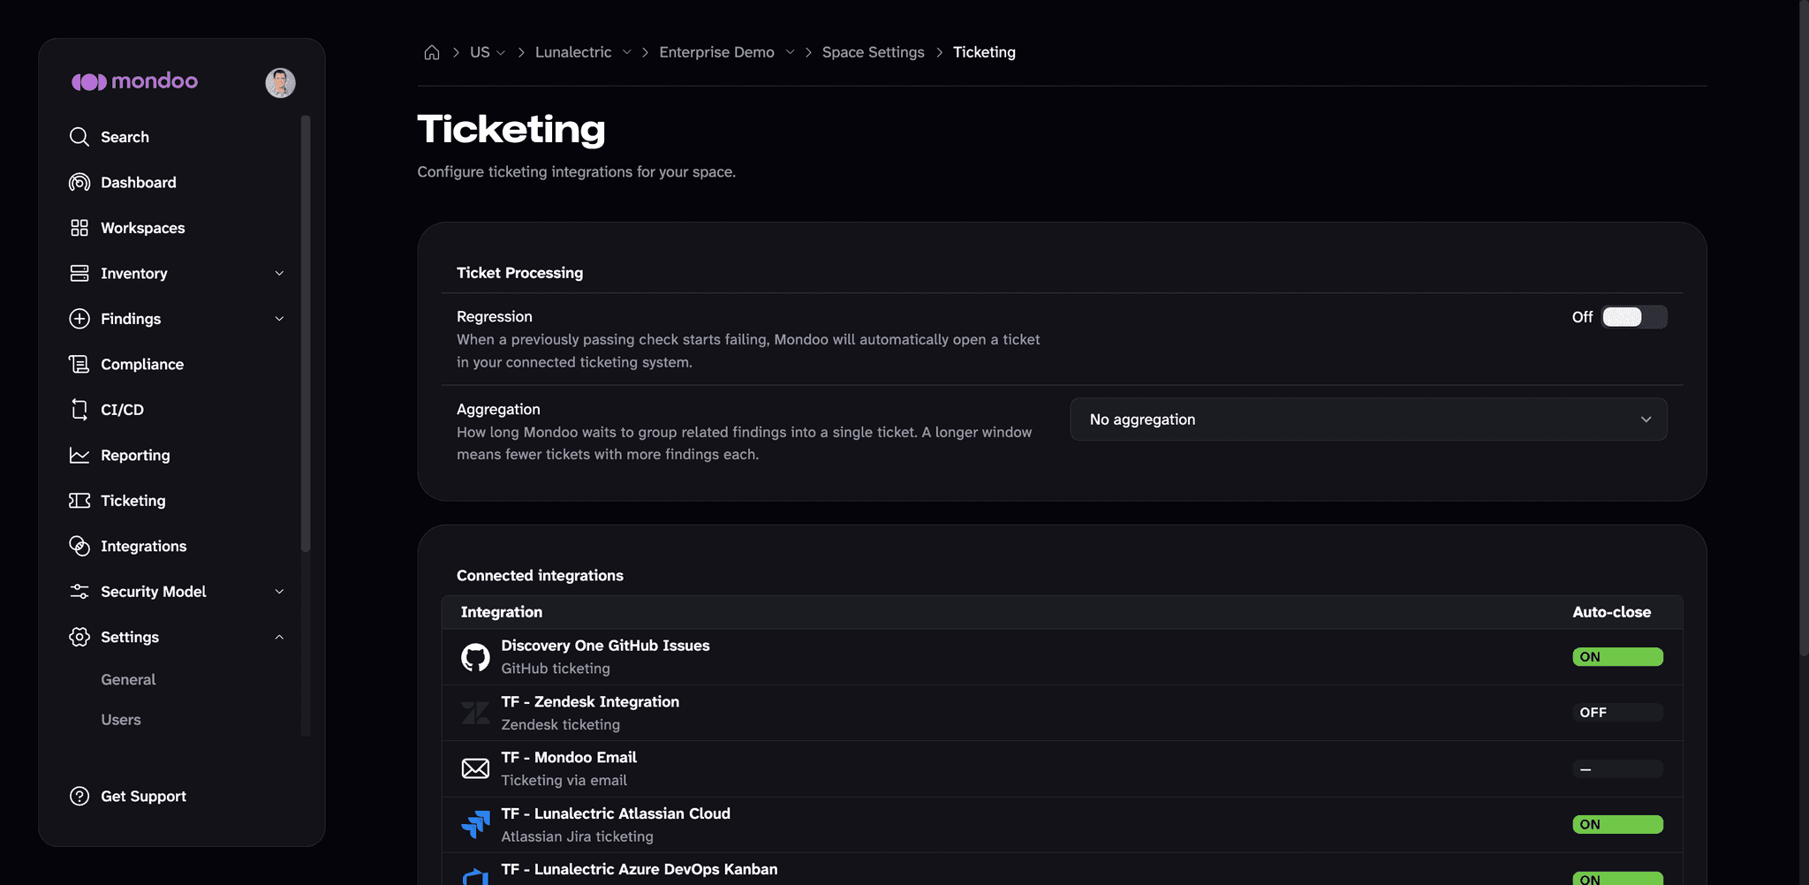Open Search in the sidebar
The image size is (1809, 885).
(x=125, y=137)
